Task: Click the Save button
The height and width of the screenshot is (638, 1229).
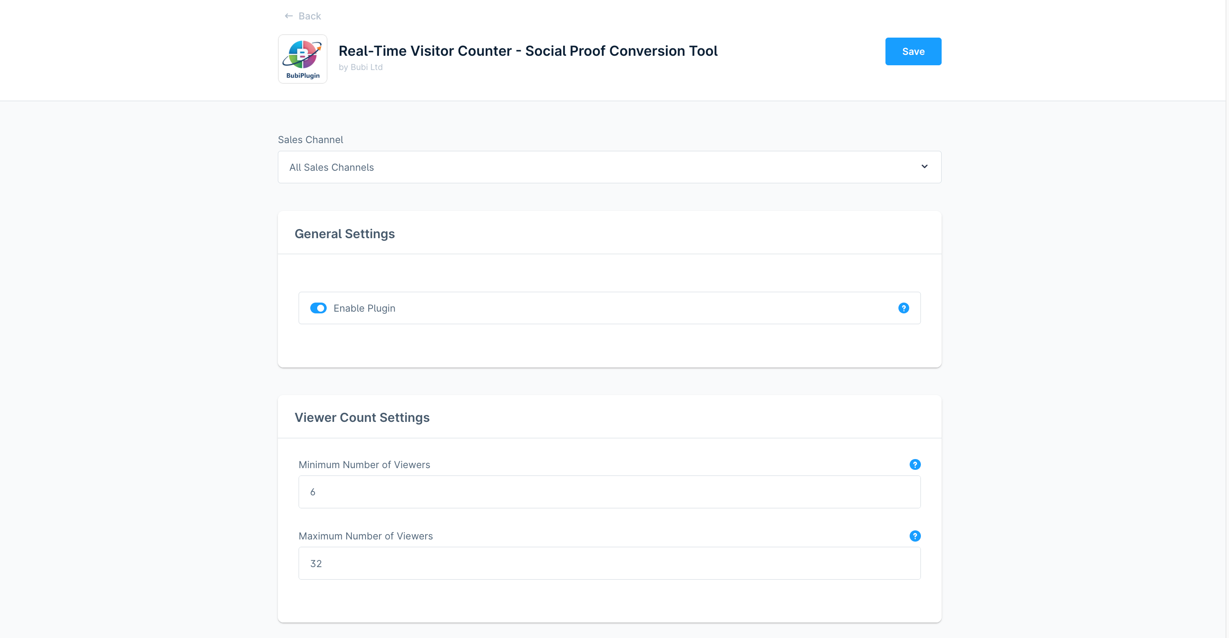Action: pos(913,51)
